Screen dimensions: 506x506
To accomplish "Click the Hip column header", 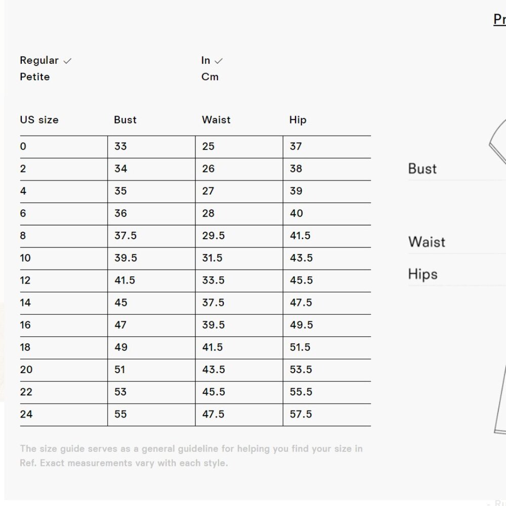I will [x=297, y=120].
